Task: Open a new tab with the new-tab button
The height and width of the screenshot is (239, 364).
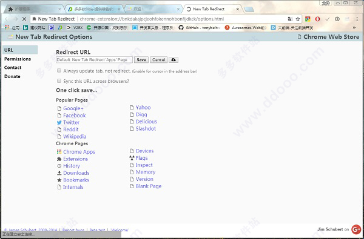Action: pos(249,10)
